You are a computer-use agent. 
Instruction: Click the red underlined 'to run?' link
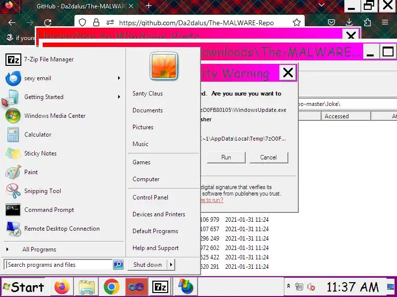212,200
